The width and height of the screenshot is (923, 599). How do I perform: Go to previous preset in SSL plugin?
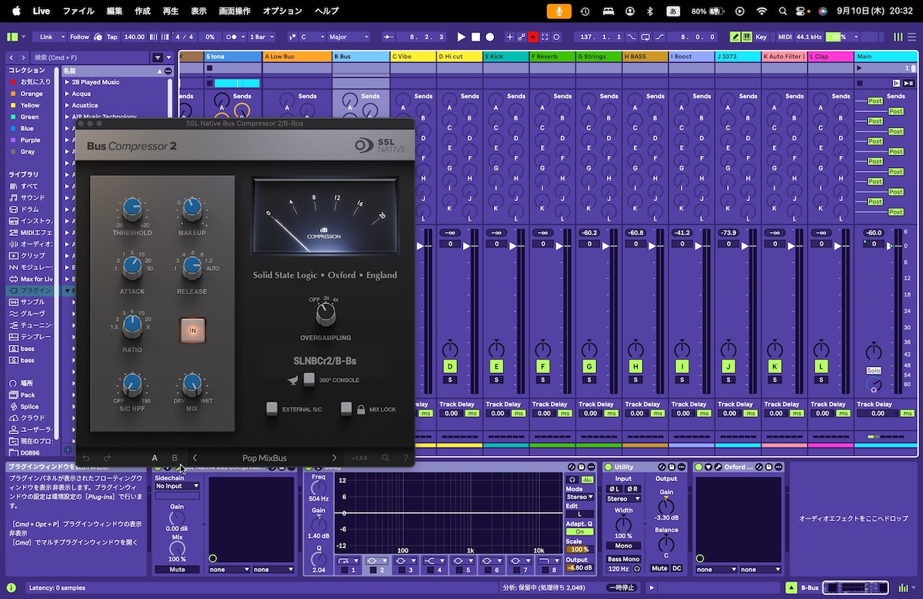(194, 458)
